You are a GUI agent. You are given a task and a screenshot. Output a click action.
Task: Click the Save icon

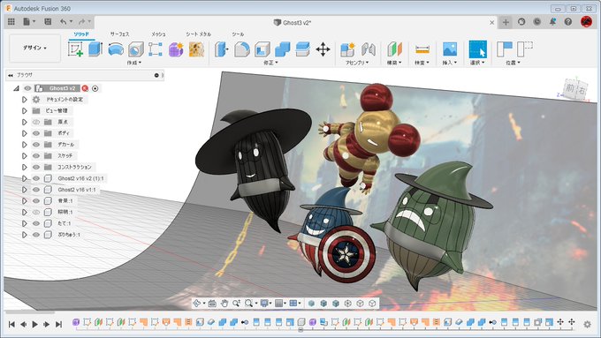(x=48, y=22)
